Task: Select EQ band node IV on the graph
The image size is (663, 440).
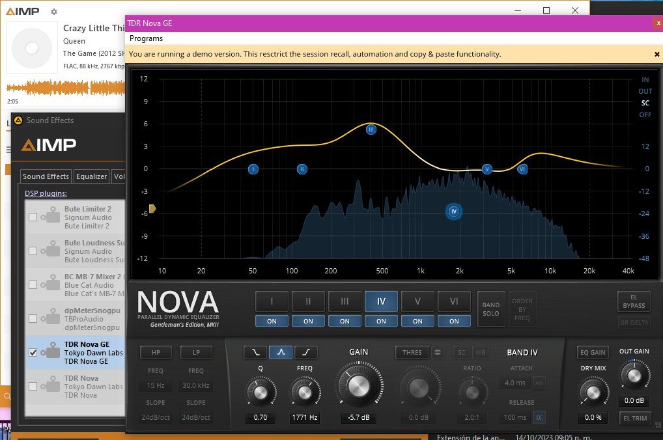Action: [x=454, y=212]
